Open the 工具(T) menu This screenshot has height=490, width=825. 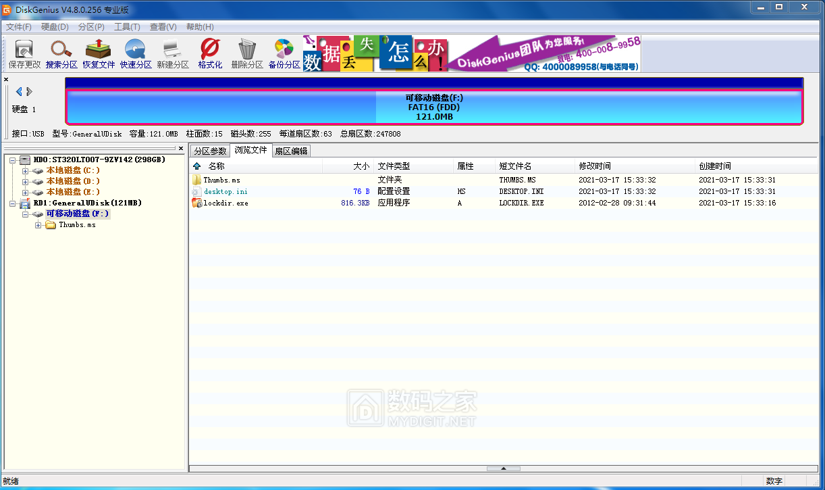pyautogui.click(x=127, y=27)
